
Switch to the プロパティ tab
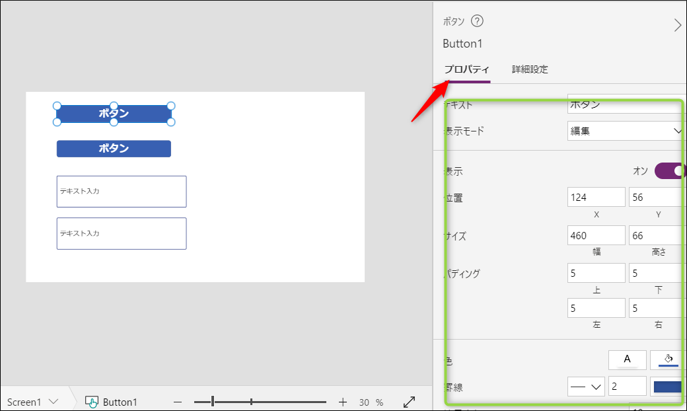466,69
